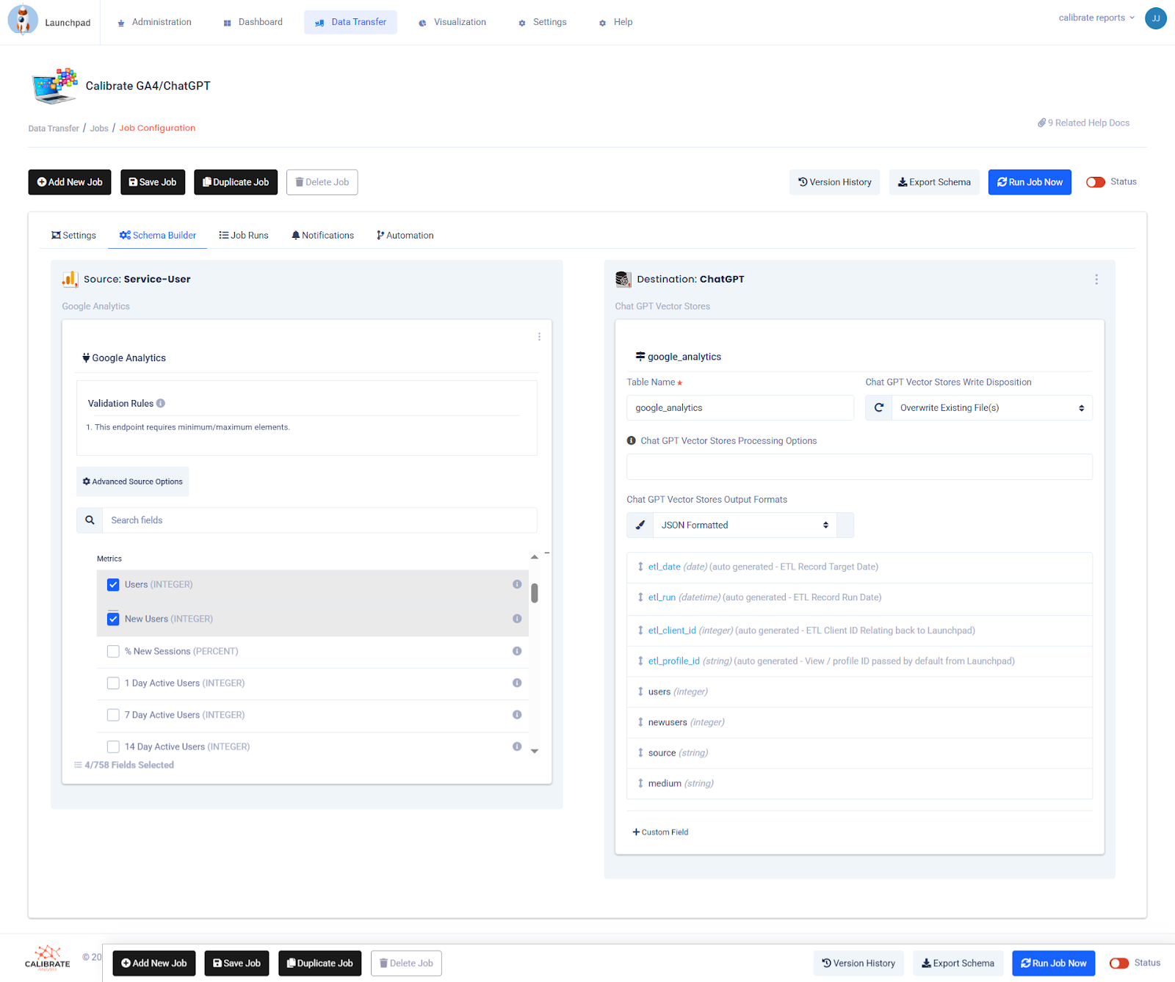The image size is (1175, 982).
Task: Click the top Export Schema button
Action: [934, 182]
